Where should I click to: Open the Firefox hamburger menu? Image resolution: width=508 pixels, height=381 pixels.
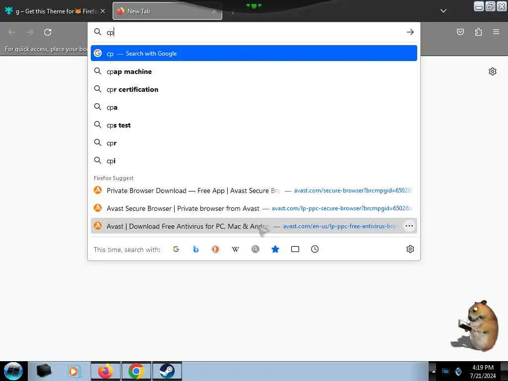(496, 32)
